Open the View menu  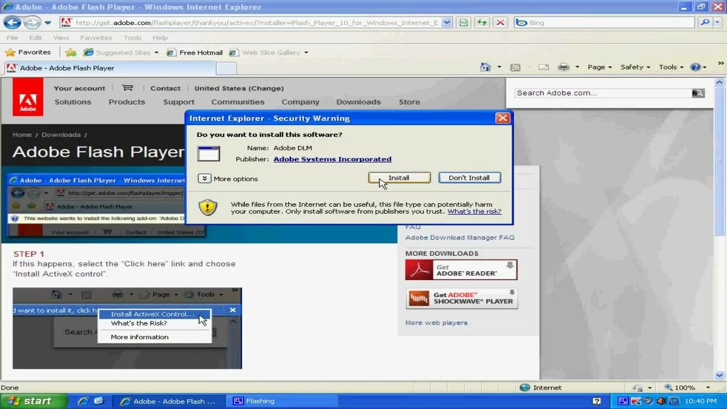tap(61, 37)
